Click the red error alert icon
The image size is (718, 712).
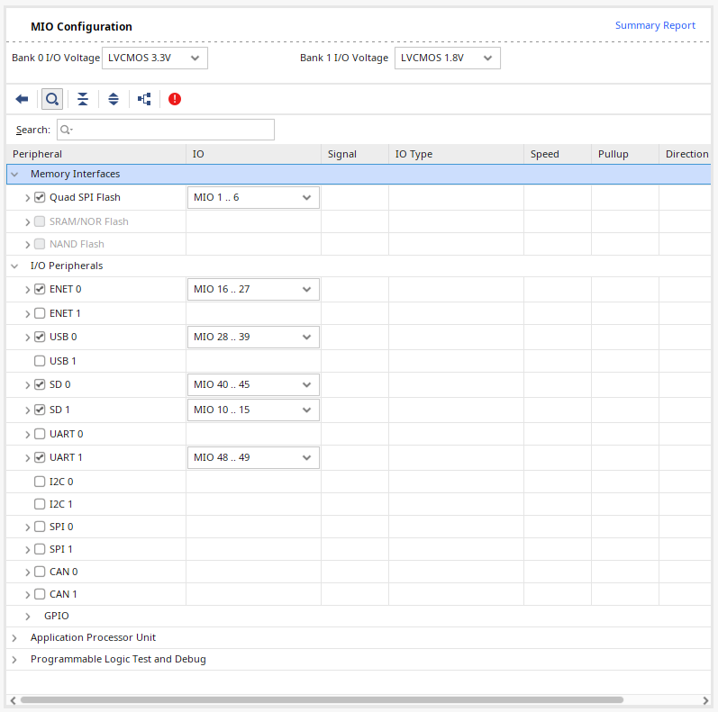point(175,99)
